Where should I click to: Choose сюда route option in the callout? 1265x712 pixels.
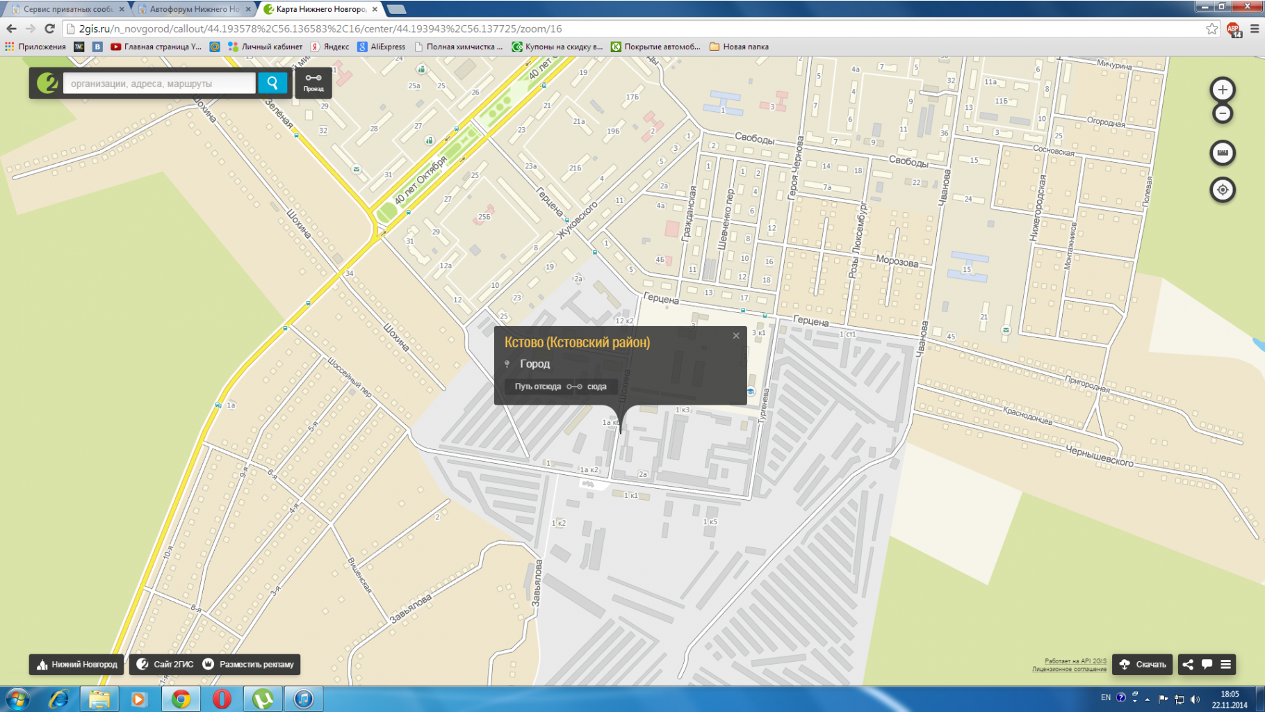pyautogui.click(x=597, y=387)
